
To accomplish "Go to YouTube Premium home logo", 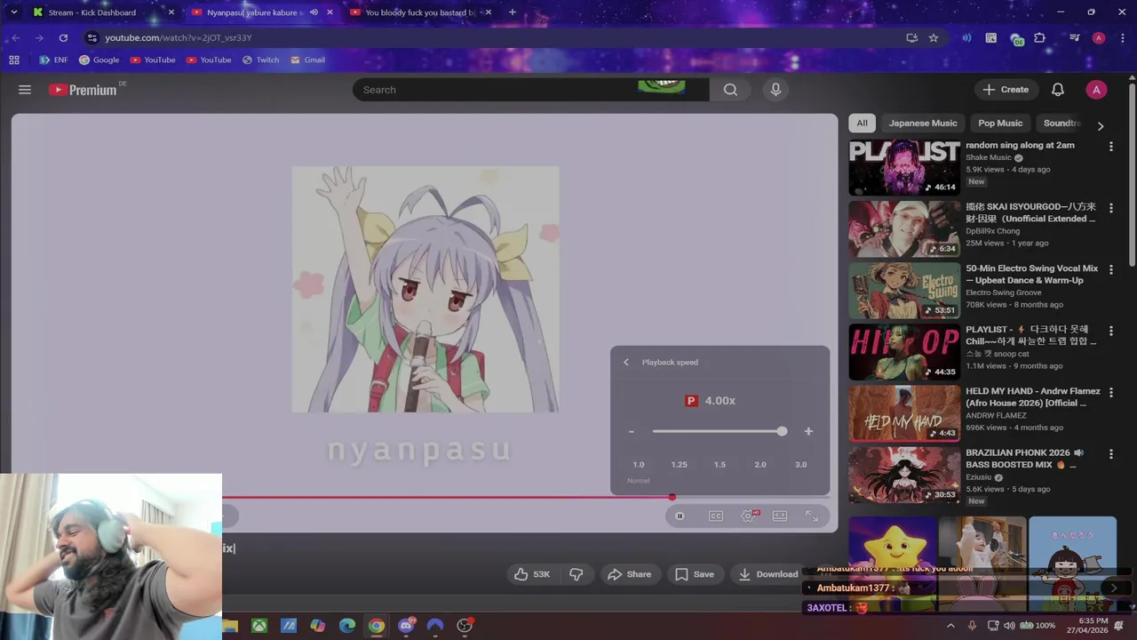I will (x=83, y=90).
